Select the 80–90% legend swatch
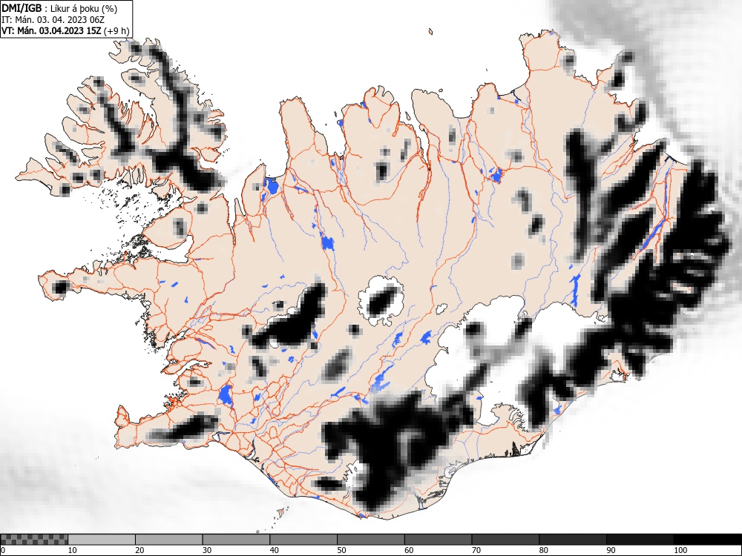This screenshot has width=742, height=556. [573, 540]
